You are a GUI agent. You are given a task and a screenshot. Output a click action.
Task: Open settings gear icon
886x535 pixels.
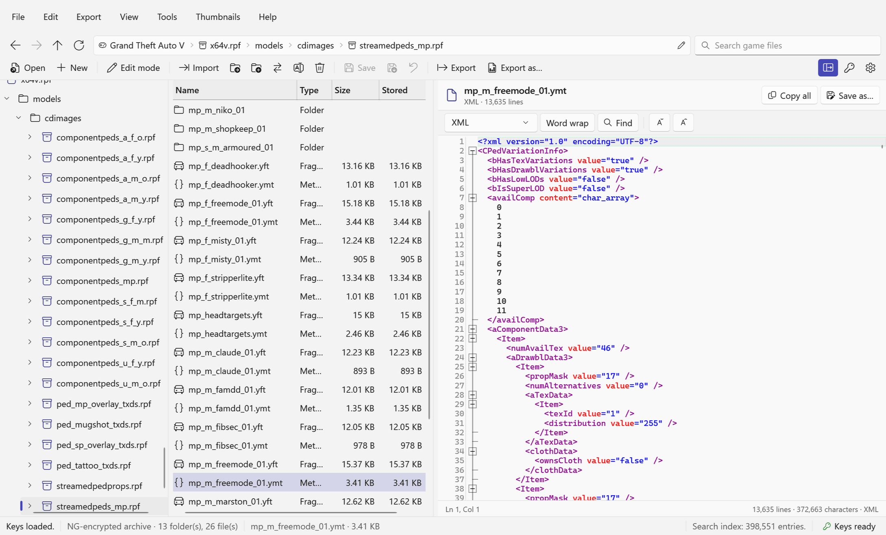pos(871,68)
